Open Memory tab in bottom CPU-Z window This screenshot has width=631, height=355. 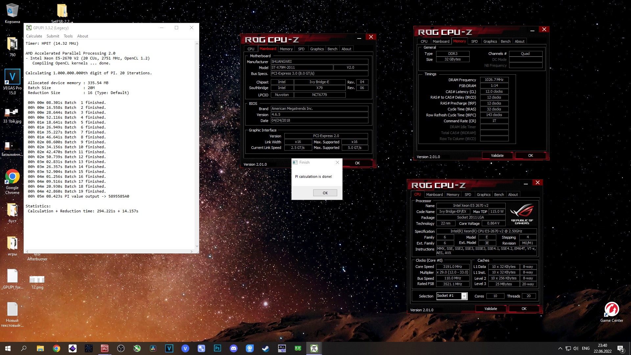(453, 195)
